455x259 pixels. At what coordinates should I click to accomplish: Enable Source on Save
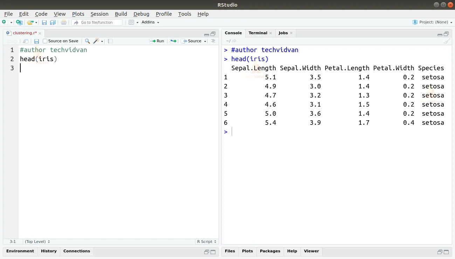coord(45,41)
